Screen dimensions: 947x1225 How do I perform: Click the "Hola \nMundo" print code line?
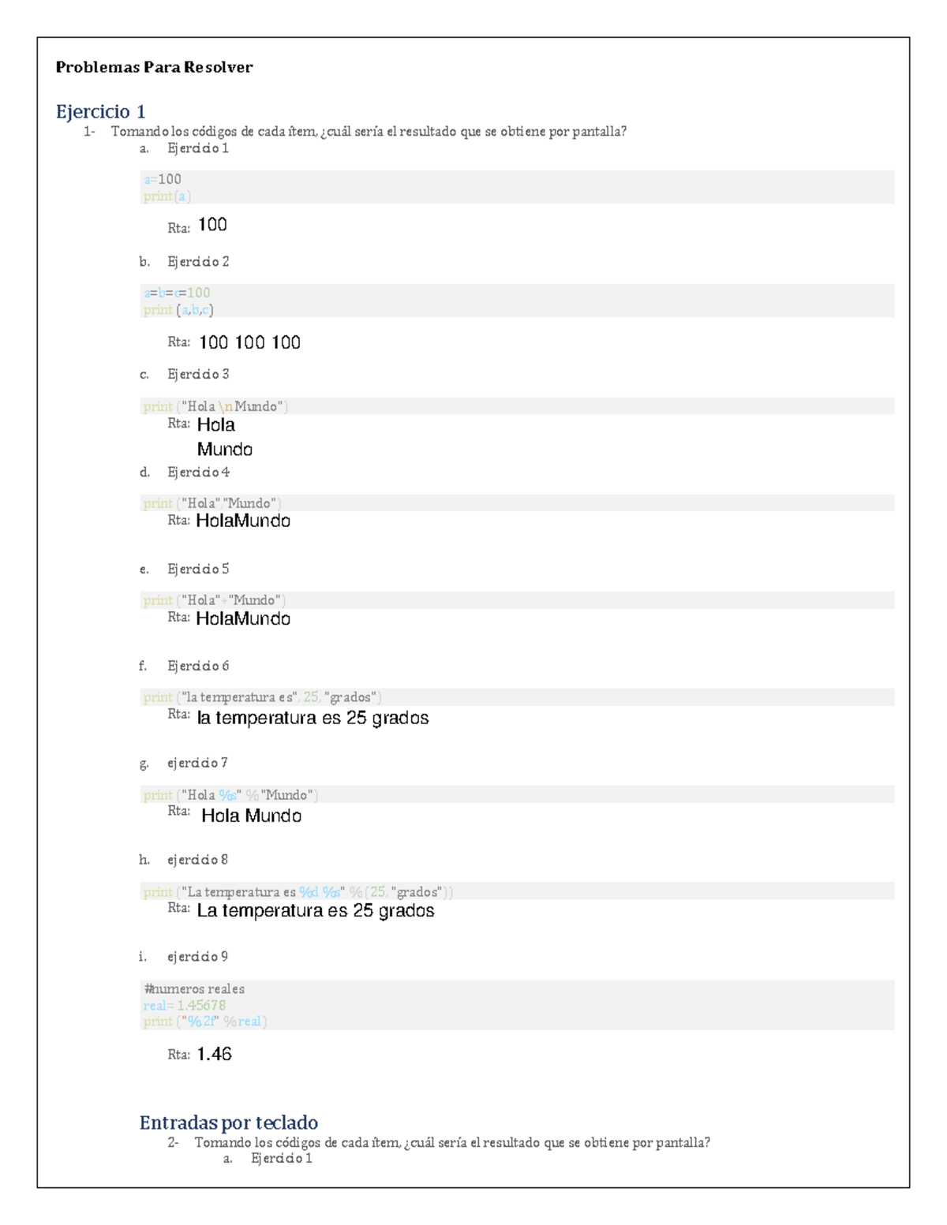click(215, 406)
